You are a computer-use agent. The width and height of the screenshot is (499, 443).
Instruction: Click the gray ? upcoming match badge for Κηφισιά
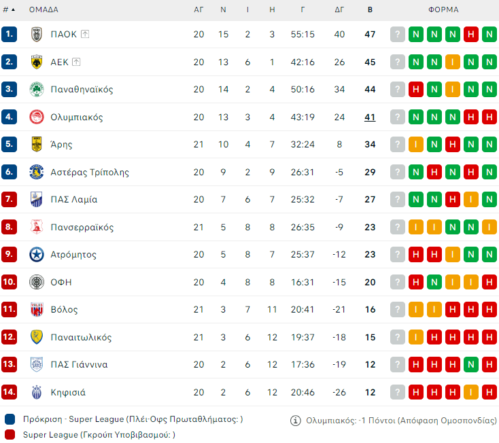click(x=398, y=392)
